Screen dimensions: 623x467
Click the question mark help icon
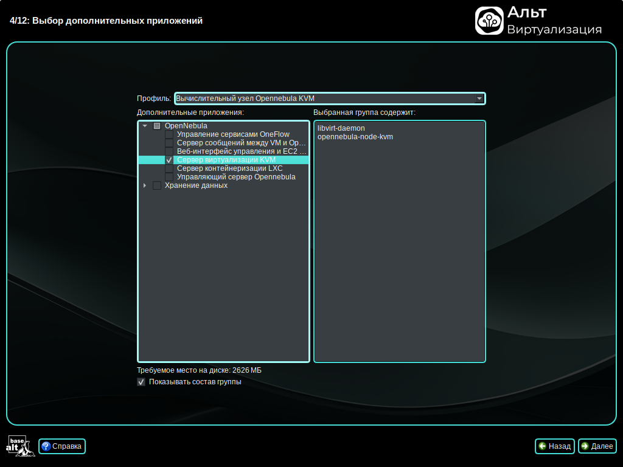pyautogui.click(x=46, y=446)
